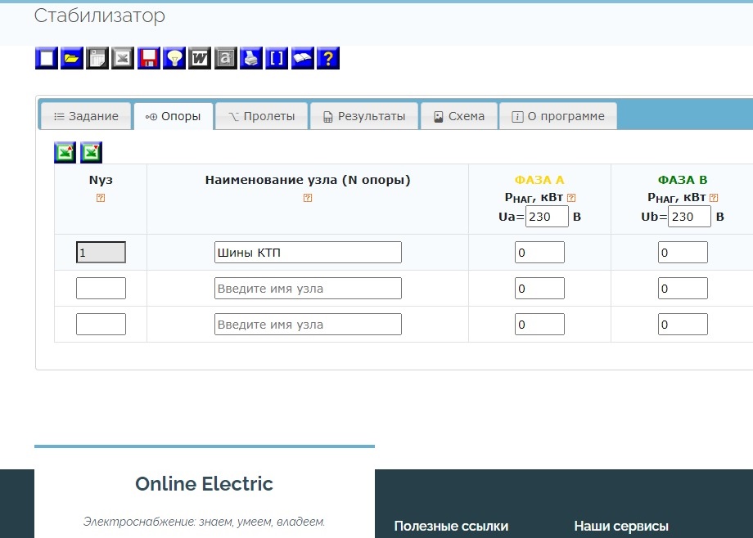753x538 pixels.
Task: Click the 'Наши сервисы' footer heading
Action: (x=621, y=526)
